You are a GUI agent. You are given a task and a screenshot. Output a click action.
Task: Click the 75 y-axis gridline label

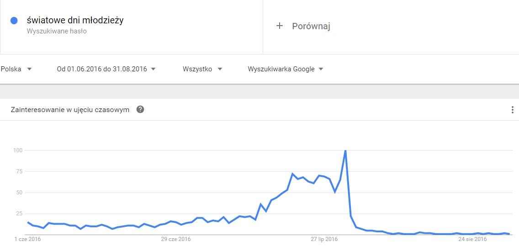pos(19,172)
